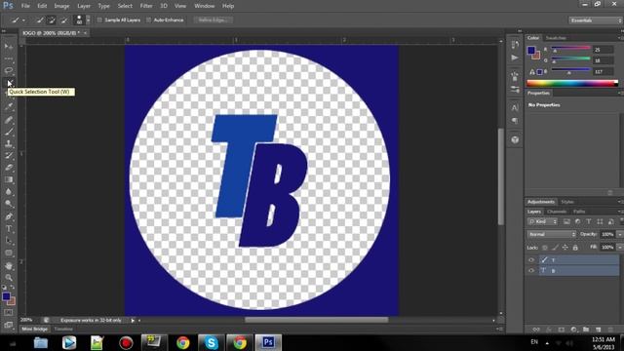Select the Spot Healing Brush tool

click(9, 119)
